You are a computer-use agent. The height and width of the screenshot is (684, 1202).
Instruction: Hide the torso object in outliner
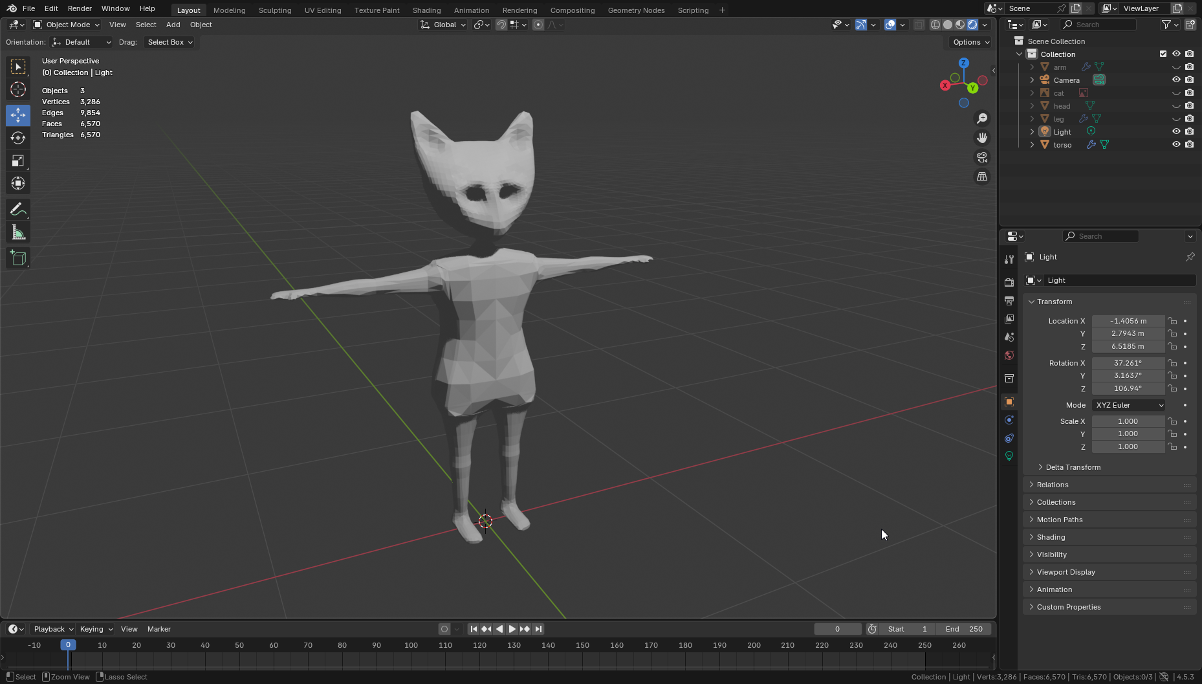(1176, 145)
